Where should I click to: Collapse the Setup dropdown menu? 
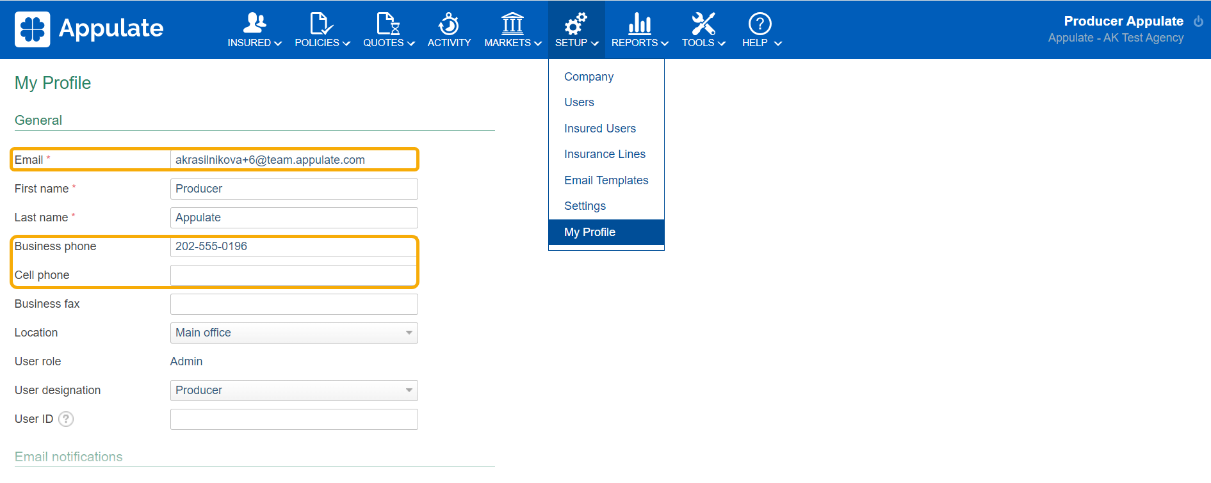[x=576, y=29]
